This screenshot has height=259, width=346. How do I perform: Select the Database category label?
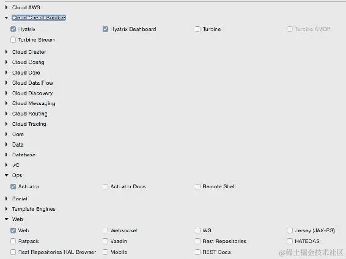(24, 155)
